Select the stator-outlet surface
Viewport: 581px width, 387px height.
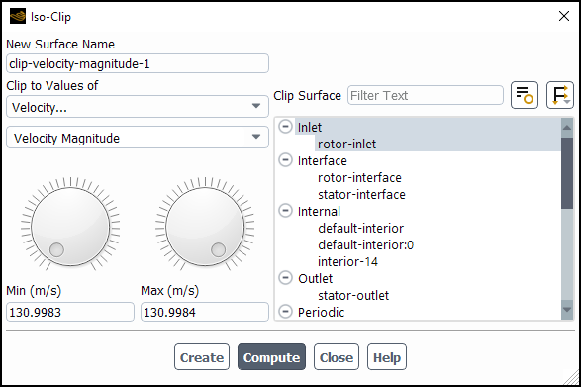click(x=353, y=295)
